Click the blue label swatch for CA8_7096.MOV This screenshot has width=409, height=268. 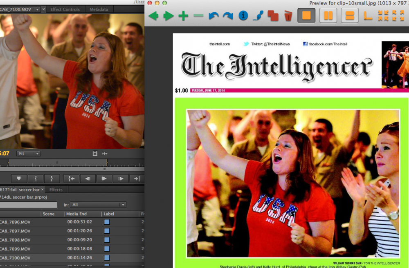(107, 222)
